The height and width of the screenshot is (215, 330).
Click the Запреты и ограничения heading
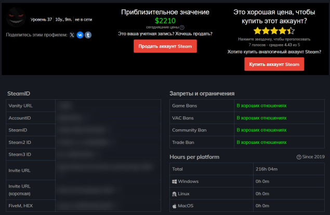(x=202, y=93)
